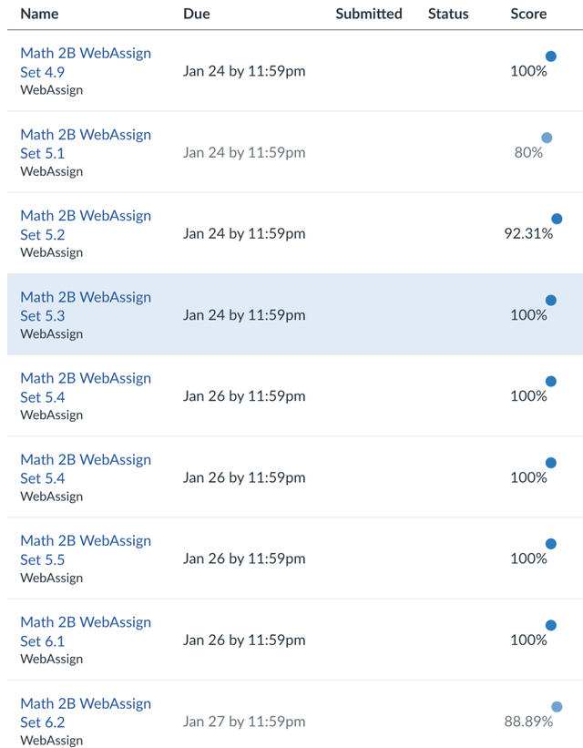Viewport: 583px width, 748px height.
Task: Click the blue dot in Set 6.1 row
Action: tap(550, 625)
